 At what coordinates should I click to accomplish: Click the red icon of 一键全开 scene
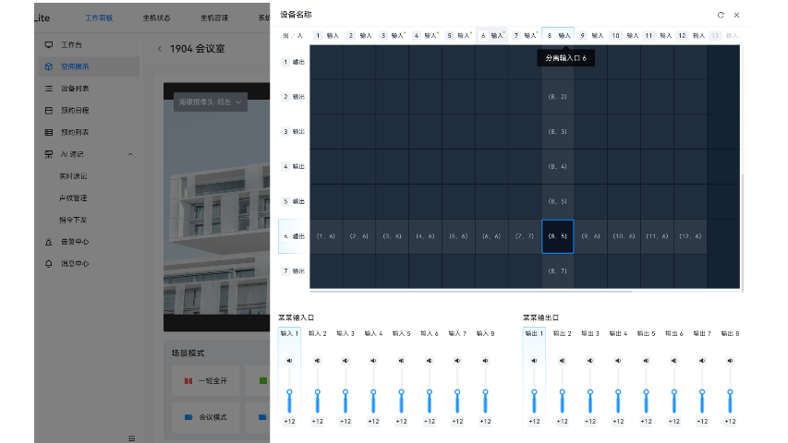tap(188, 381)
